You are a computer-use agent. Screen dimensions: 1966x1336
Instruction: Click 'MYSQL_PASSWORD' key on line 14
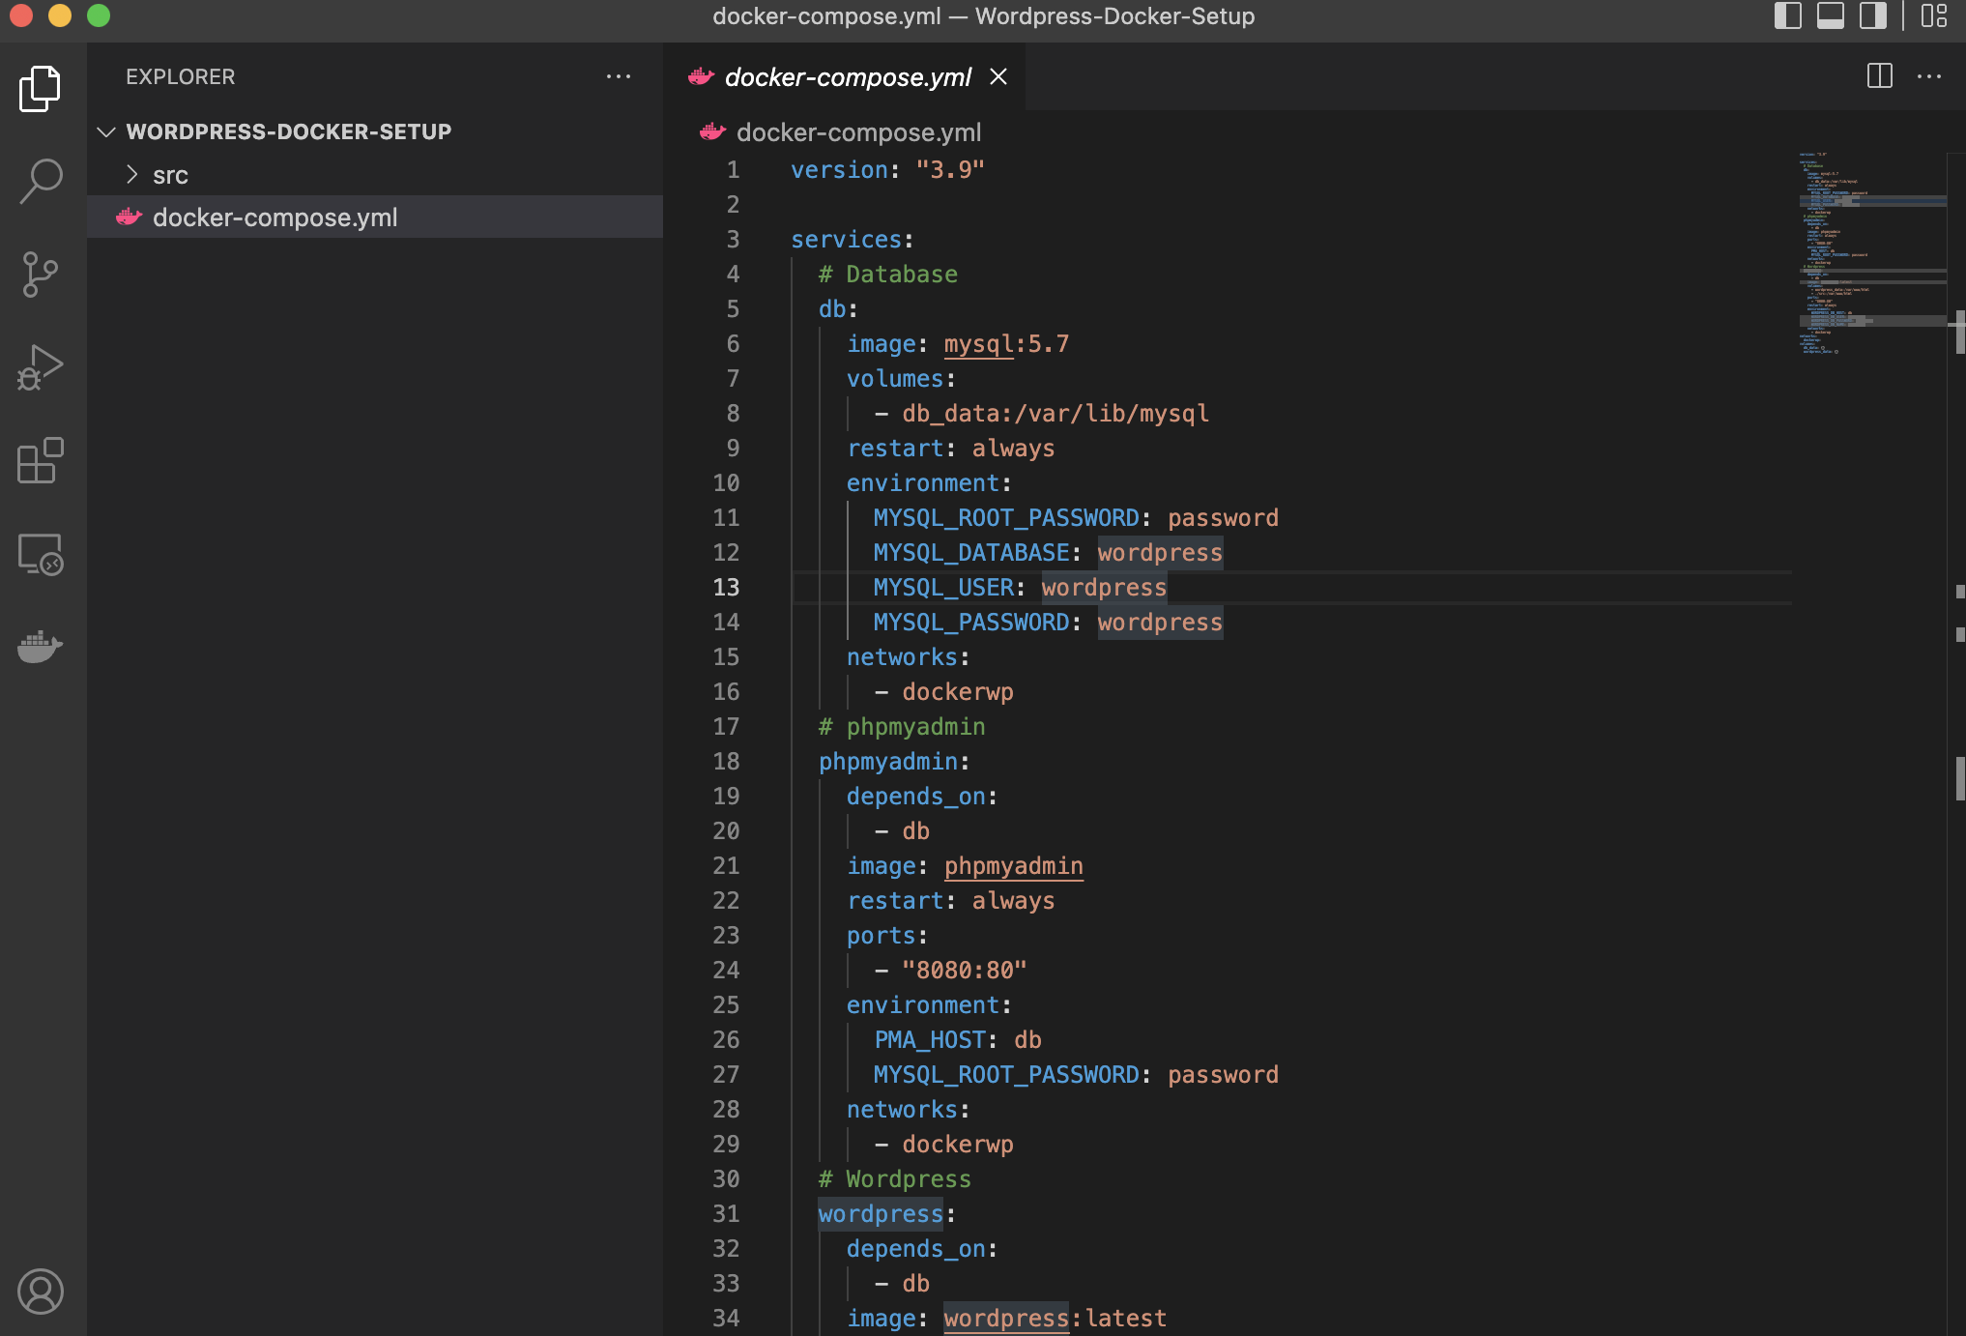click(x=971, y=623)
